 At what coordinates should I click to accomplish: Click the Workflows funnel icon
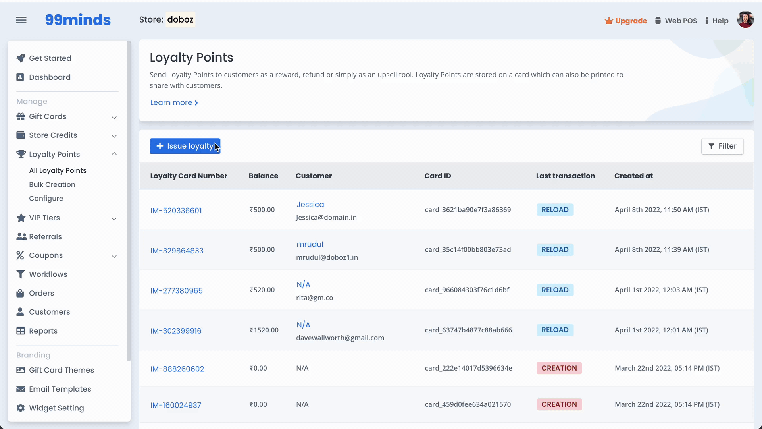pos(20,274)
